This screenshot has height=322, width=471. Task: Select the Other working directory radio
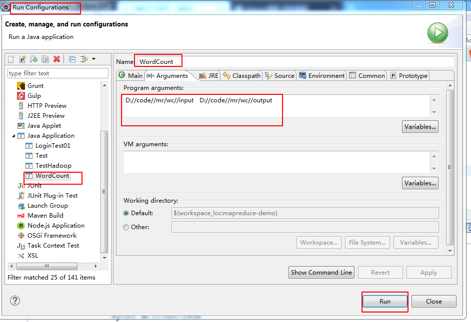(x=126, y=227)
